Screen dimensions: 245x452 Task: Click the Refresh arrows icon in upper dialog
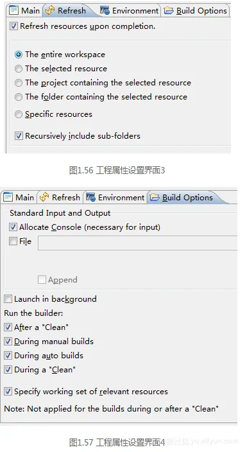pyautogui.click(x=50, y=10)
